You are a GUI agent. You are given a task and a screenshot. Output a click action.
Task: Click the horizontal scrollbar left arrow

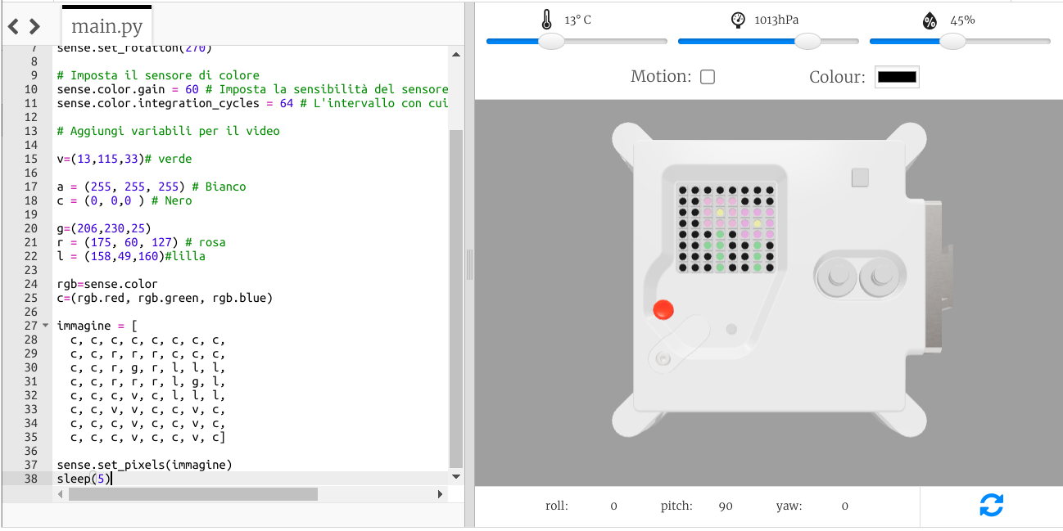pos(61,494)
